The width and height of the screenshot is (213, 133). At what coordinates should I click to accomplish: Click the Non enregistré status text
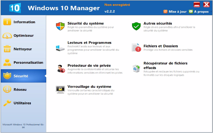[x=117, y=5]
